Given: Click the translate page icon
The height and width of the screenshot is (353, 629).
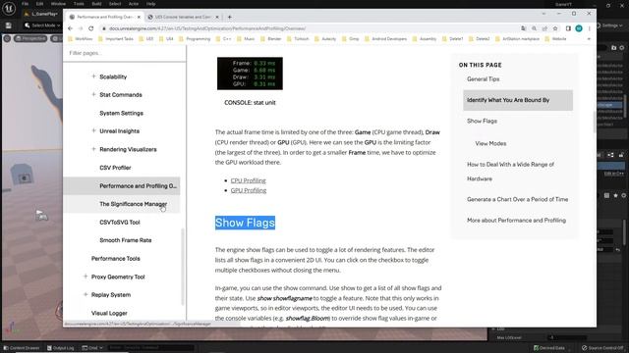Looking at the screenshot, I should pyautogui.click(x=524, y=28).
